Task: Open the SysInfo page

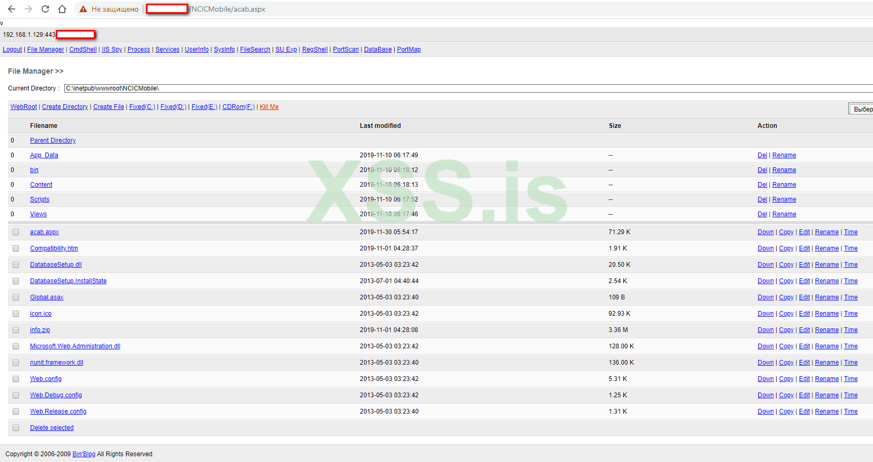Action: click(224, 49)
